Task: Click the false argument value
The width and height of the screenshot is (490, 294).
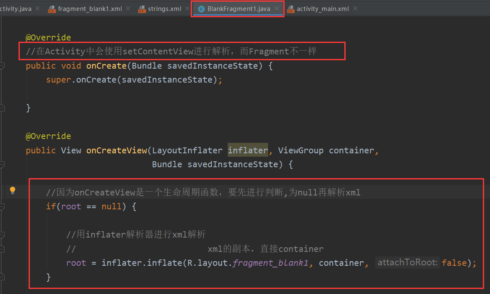Action: [454, 263]
